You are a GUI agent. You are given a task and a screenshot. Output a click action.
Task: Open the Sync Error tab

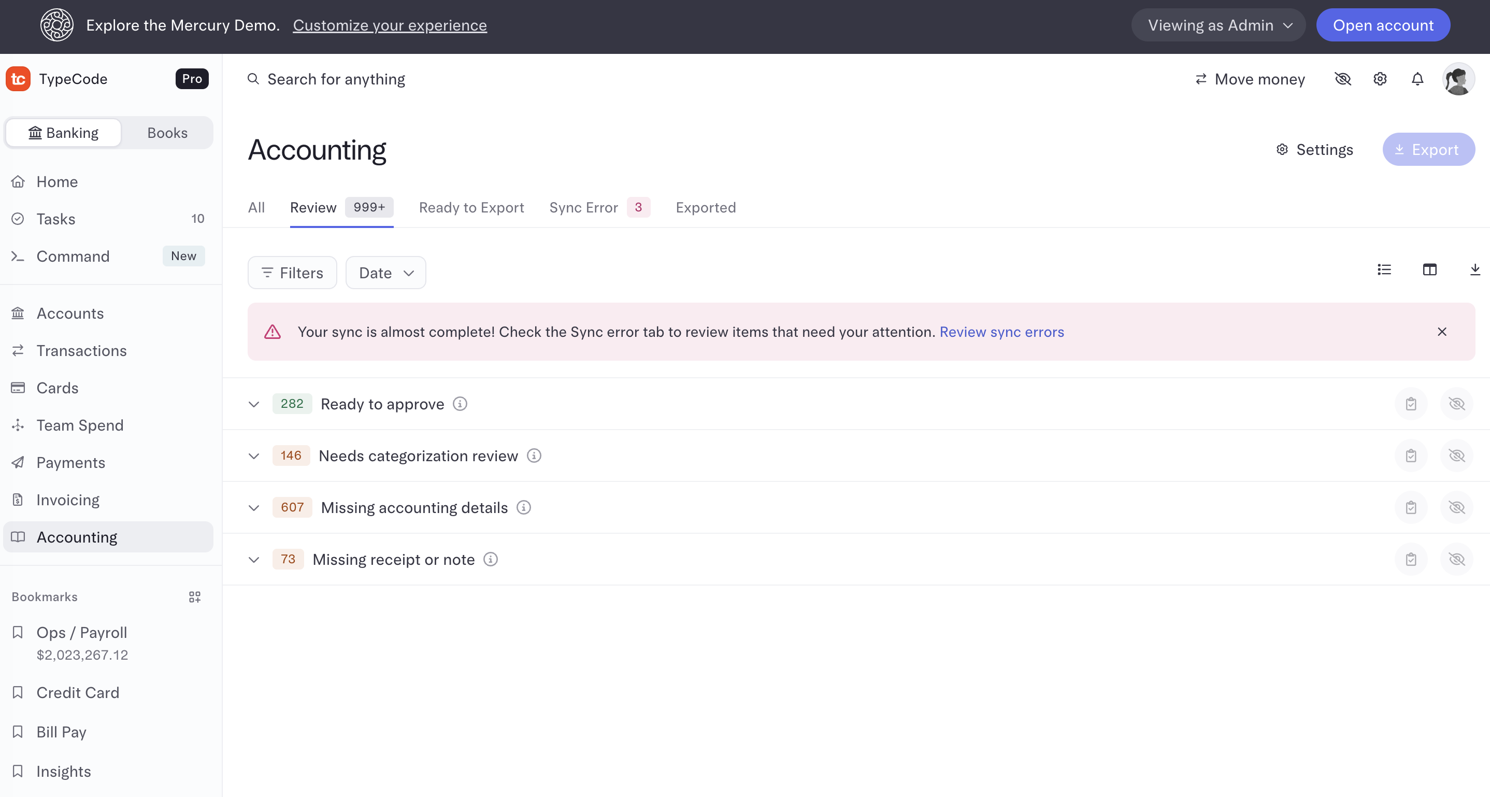(599, 208)
